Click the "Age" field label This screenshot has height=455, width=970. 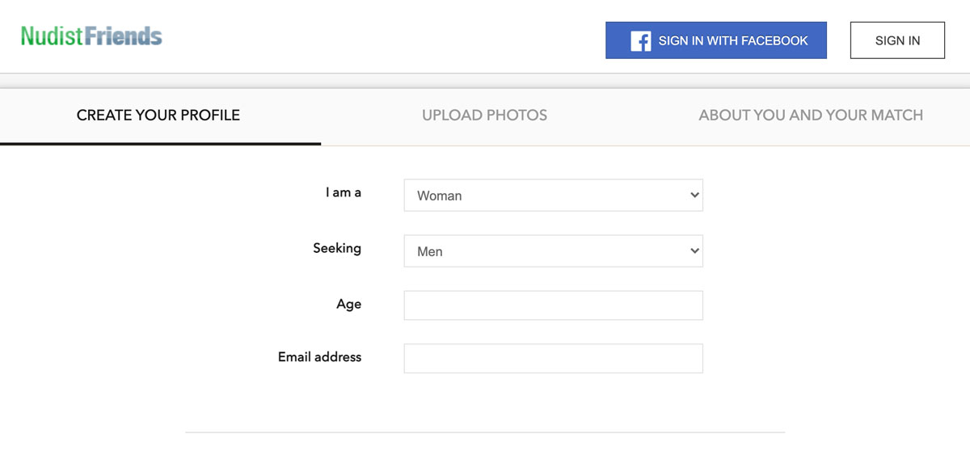(348, 305)
